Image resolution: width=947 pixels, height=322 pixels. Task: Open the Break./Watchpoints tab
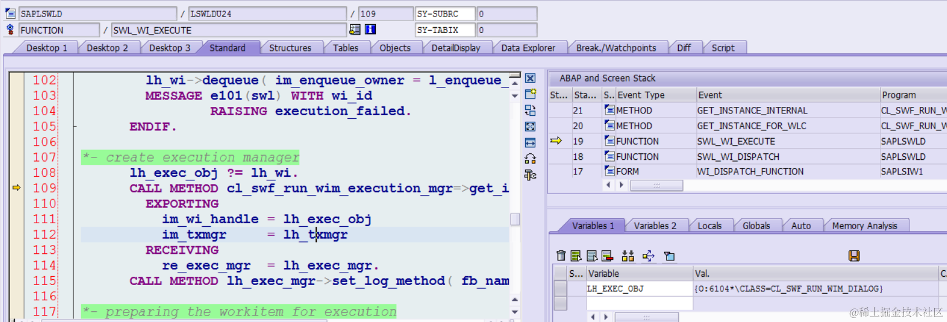616,48
